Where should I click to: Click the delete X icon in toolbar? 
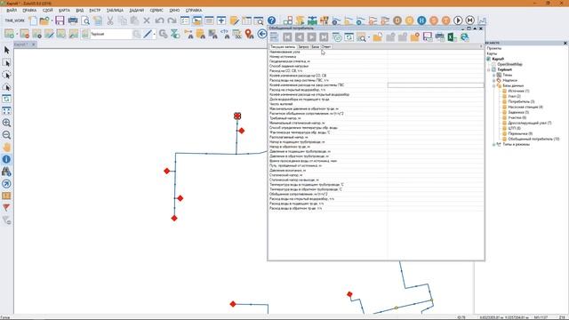147,20
